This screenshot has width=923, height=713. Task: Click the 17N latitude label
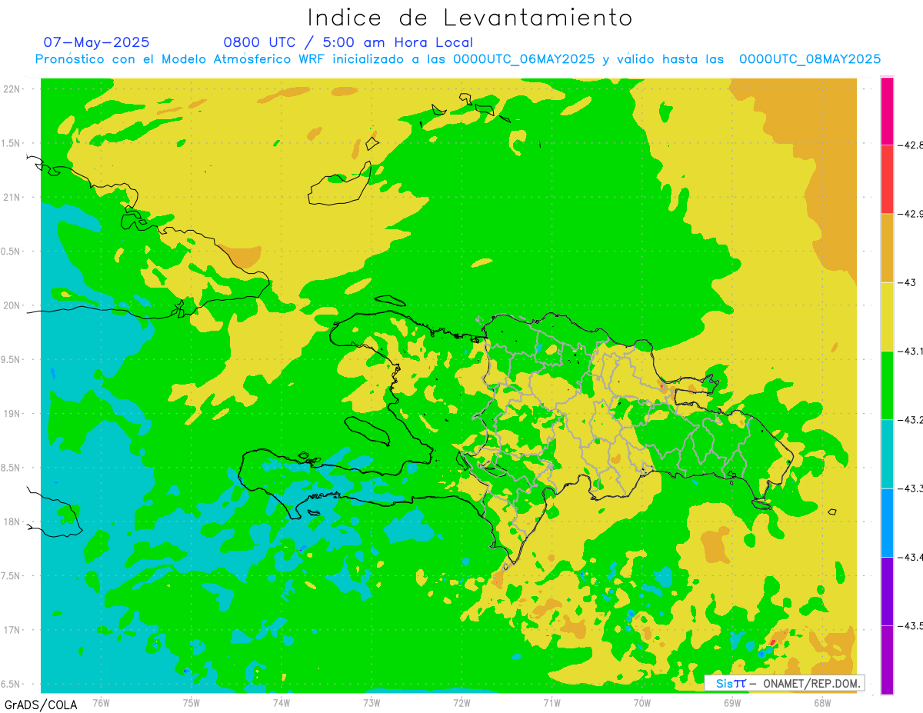tap(12, 630)
